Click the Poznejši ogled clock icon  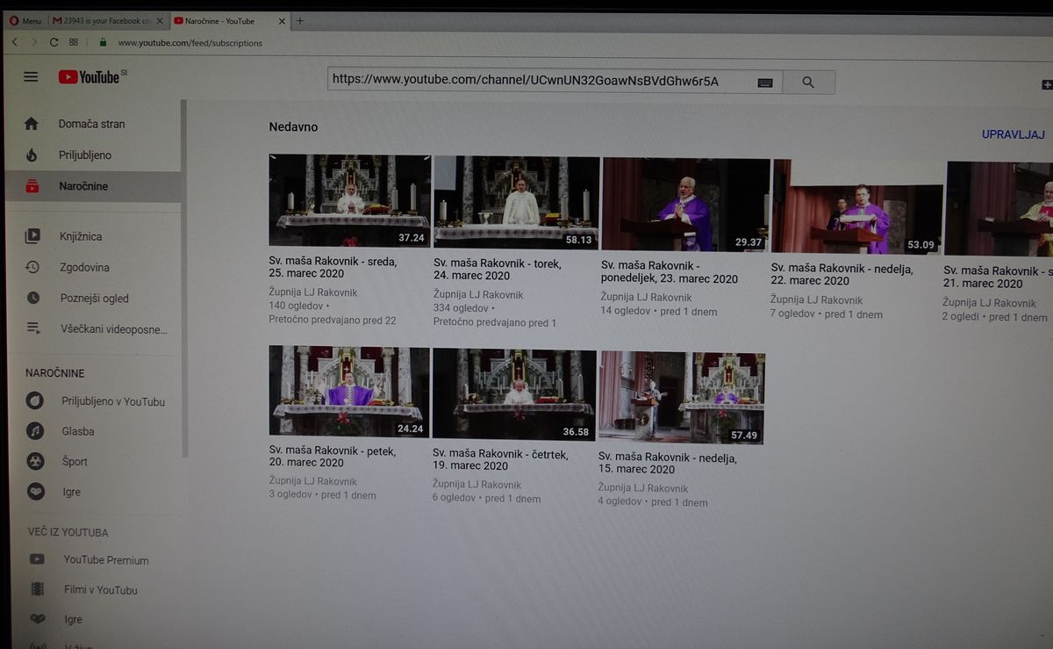(32, 298)
